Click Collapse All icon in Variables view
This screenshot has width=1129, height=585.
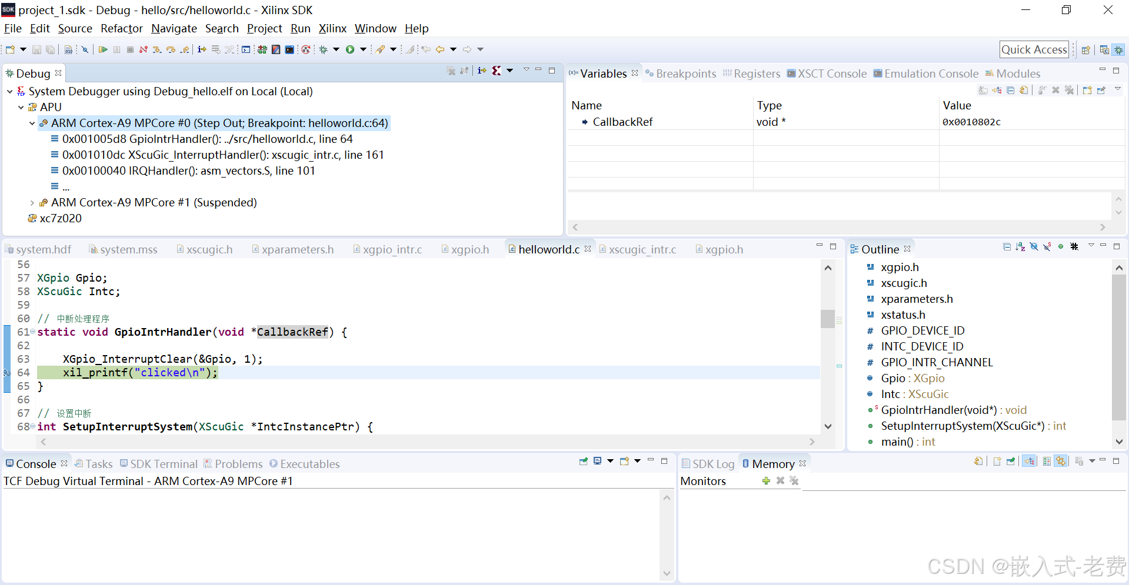(1011, 90)
